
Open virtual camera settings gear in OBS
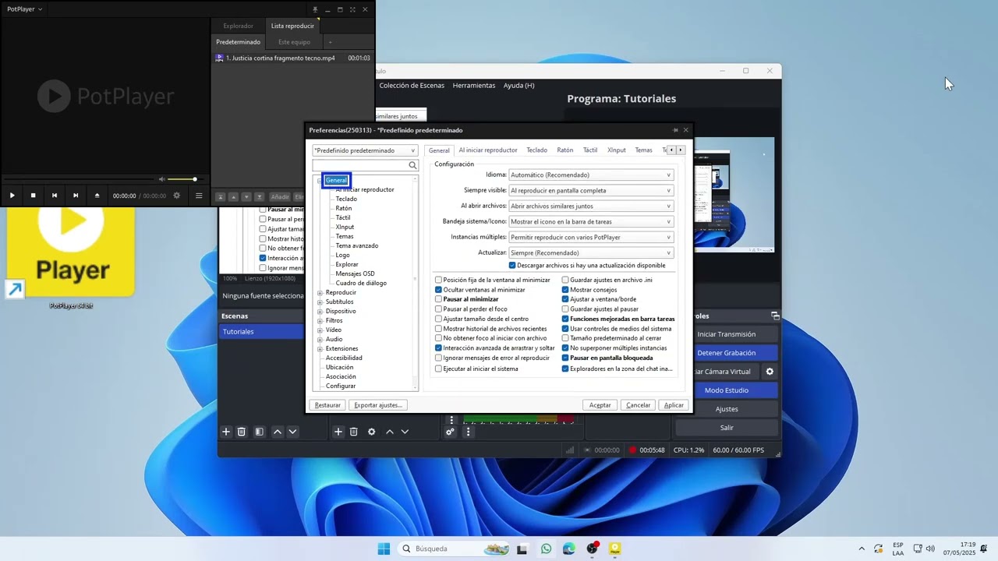tap(770, 372)
